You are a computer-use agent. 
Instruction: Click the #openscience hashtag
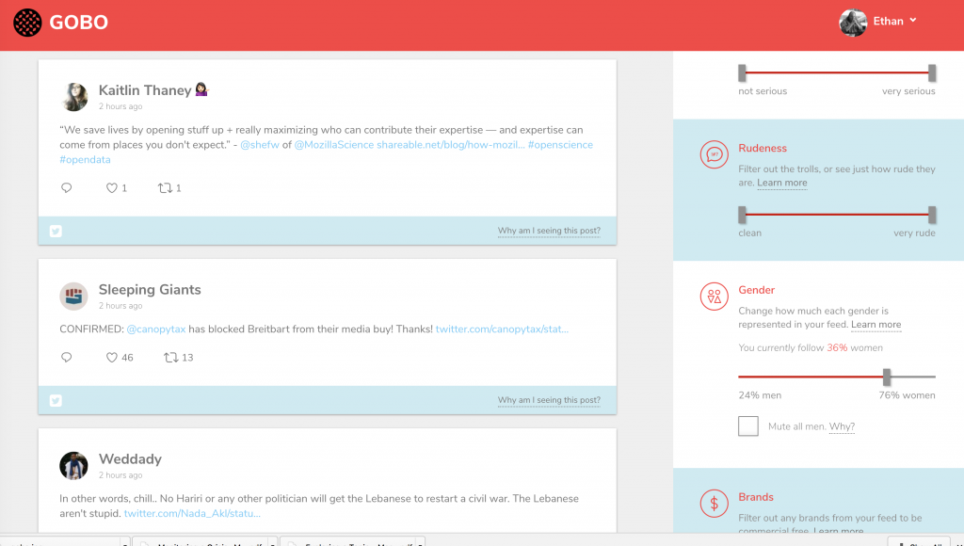tap(560, 145)
